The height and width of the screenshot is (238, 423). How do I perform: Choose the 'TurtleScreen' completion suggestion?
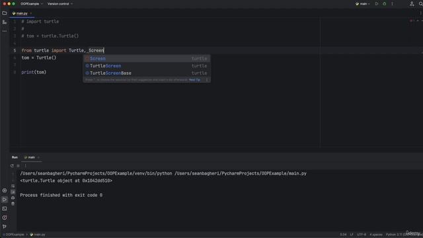(147, 66)
